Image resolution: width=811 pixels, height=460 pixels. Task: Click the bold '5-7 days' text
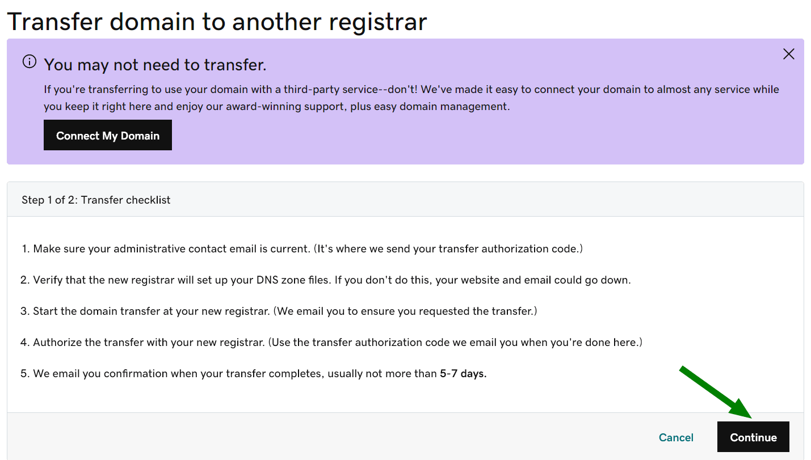point(463,374)
